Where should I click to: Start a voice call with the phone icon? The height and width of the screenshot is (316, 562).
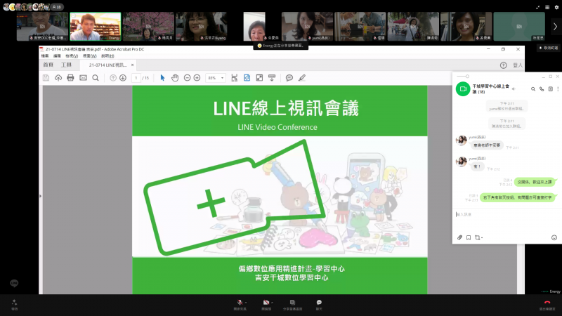542,89
